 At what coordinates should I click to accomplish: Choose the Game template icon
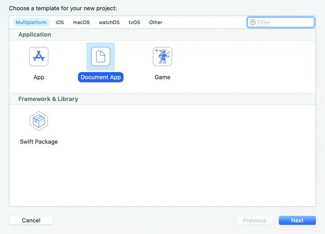(162, 56)
